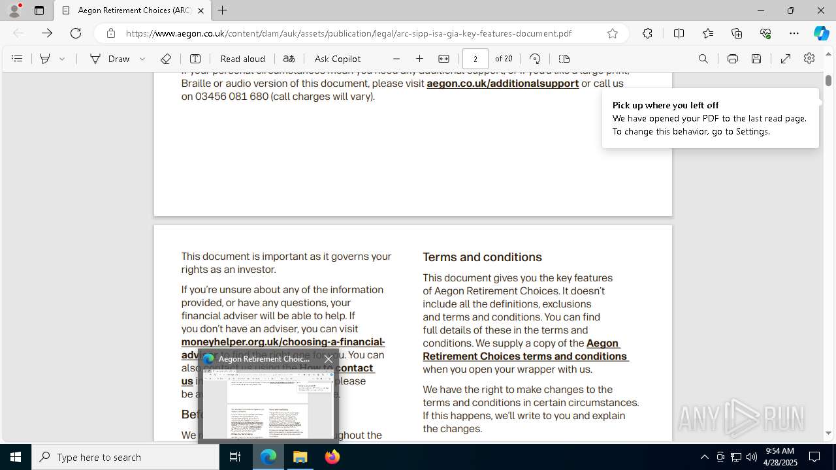Open the Copilot sidebar icon
The height and width of the screenshot is (470, 836).
pos(821,33)
